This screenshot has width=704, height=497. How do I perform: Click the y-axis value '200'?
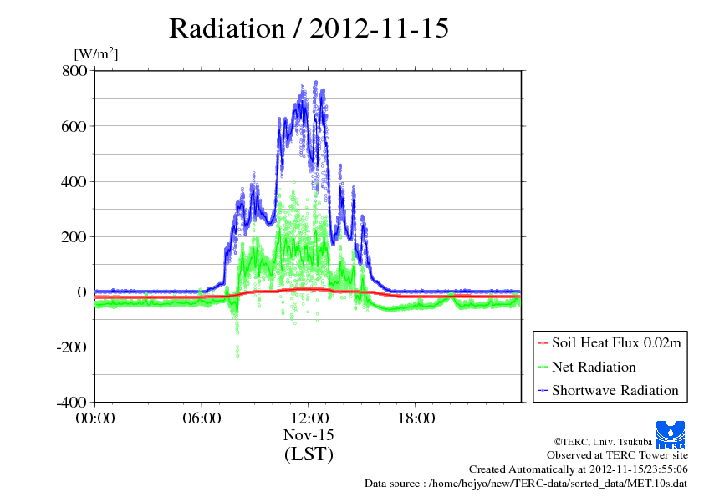coord(74,237)
